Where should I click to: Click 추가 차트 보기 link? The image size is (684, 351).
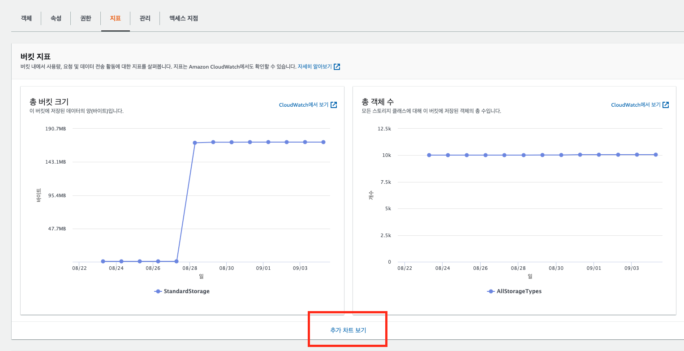click(348, 330)
